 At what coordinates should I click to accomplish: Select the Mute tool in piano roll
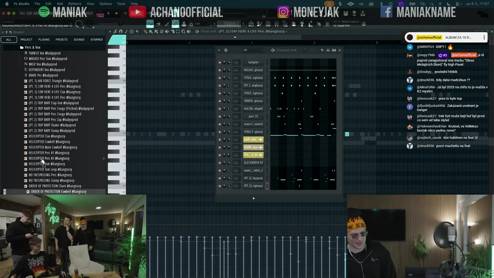(x=167, y=32)
